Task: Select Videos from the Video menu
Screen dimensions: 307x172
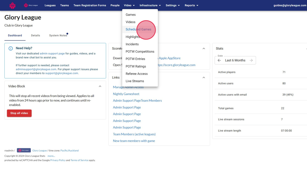Action: (140, 22)
